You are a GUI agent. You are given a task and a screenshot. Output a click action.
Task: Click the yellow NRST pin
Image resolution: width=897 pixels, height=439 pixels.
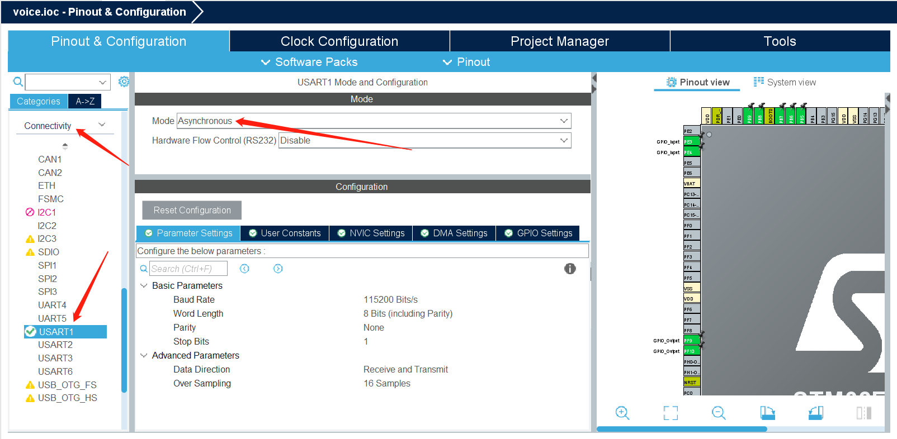point(692,383)
